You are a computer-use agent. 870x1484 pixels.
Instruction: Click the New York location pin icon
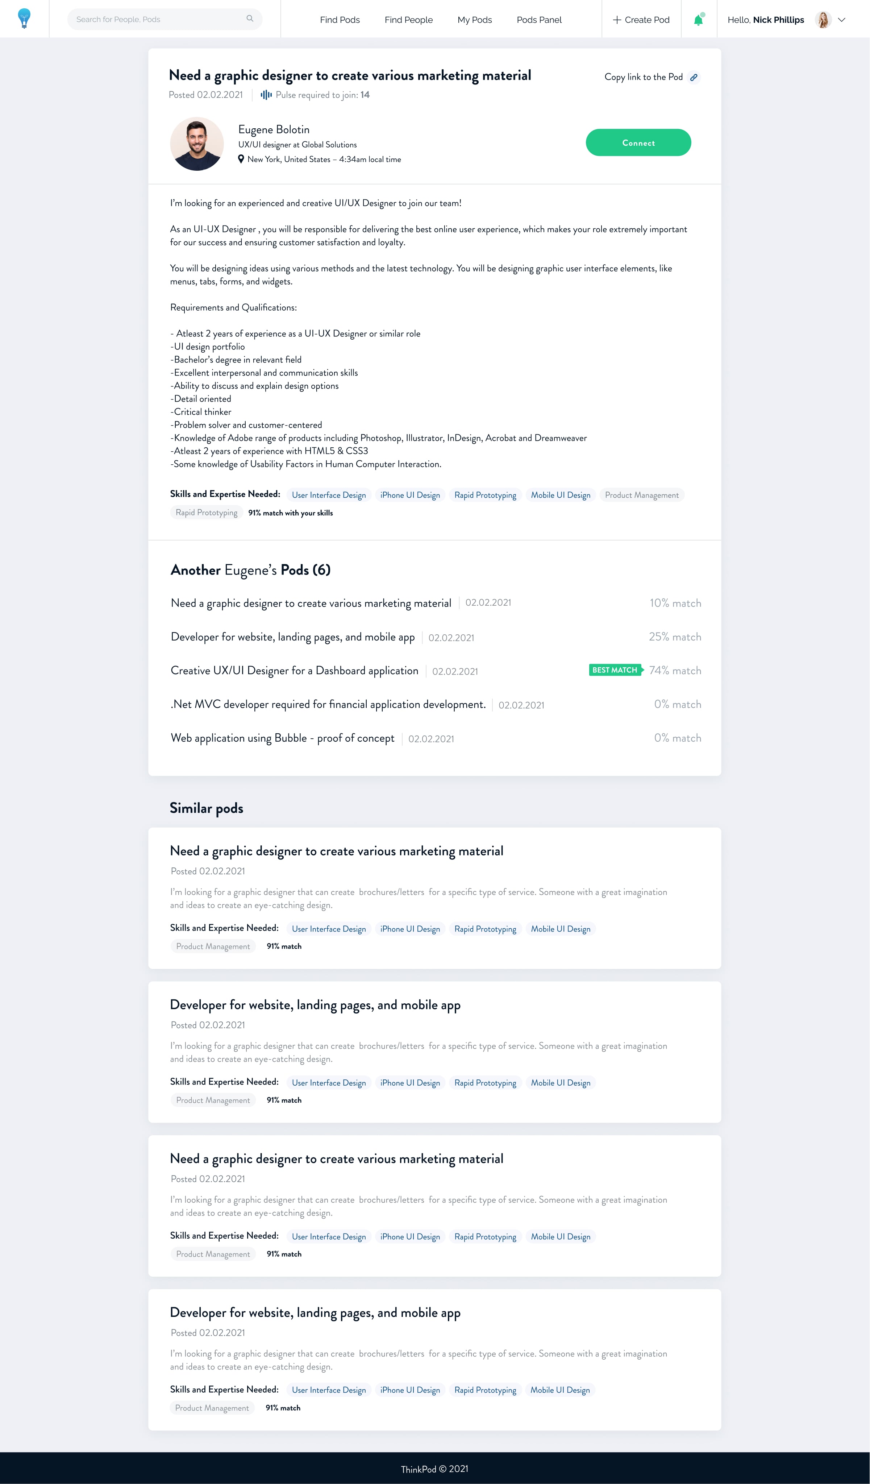(x=241, y=159)
